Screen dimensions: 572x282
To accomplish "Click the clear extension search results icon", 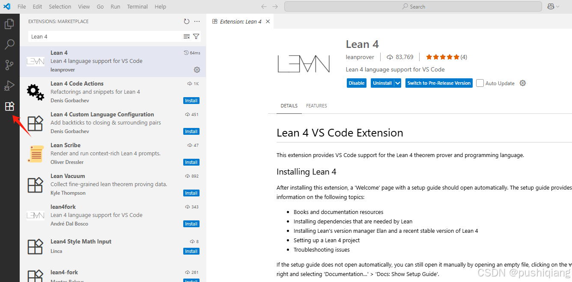I will (186, 36).
